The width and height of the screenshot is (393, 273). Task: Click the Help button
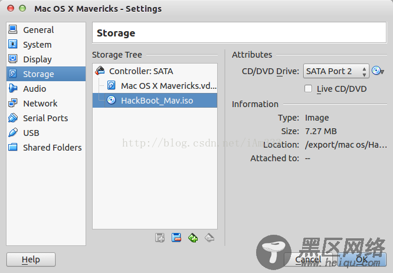coord(31,259)
